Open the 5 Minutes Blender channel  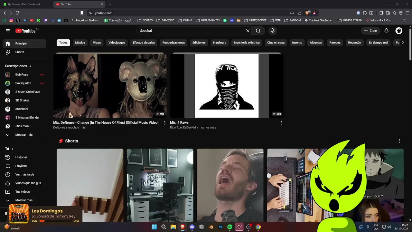[24, 118]
